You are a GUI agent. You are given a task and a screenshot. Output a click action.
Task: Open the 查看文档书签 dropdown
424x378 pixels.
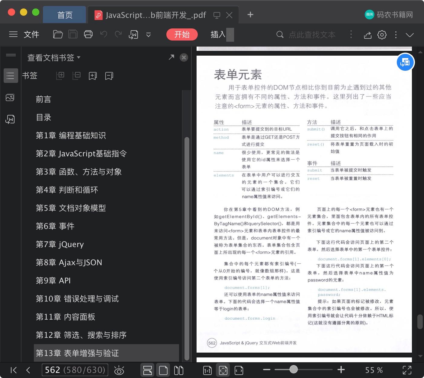[54, 57]
